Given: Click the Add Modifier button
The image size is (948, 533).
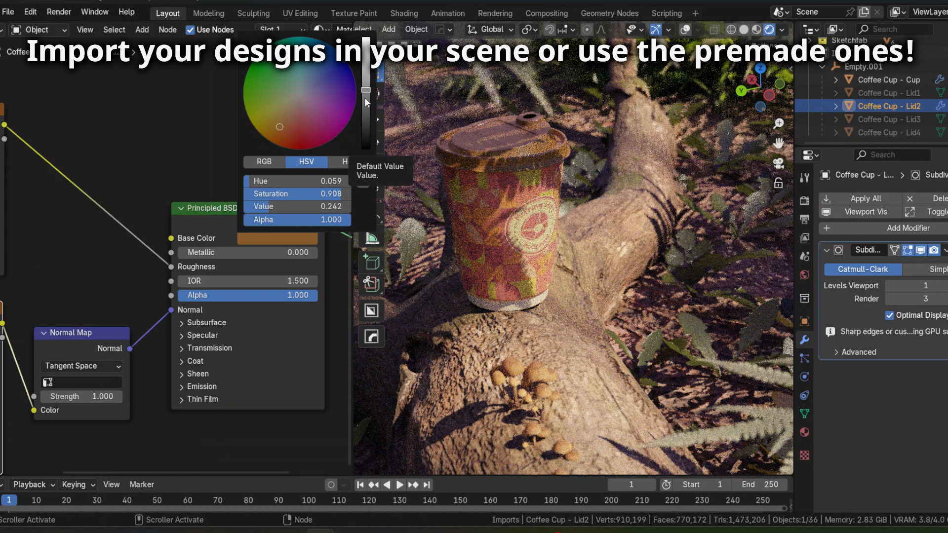Looking at the screenshot, I should click(884, 228).
